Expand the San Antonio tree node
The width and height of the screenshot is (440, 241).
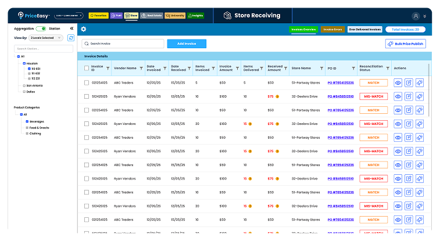click(x=23, y=85)
